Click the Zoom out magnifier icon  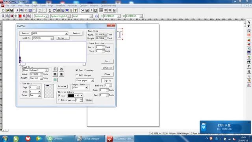point(7,16)
